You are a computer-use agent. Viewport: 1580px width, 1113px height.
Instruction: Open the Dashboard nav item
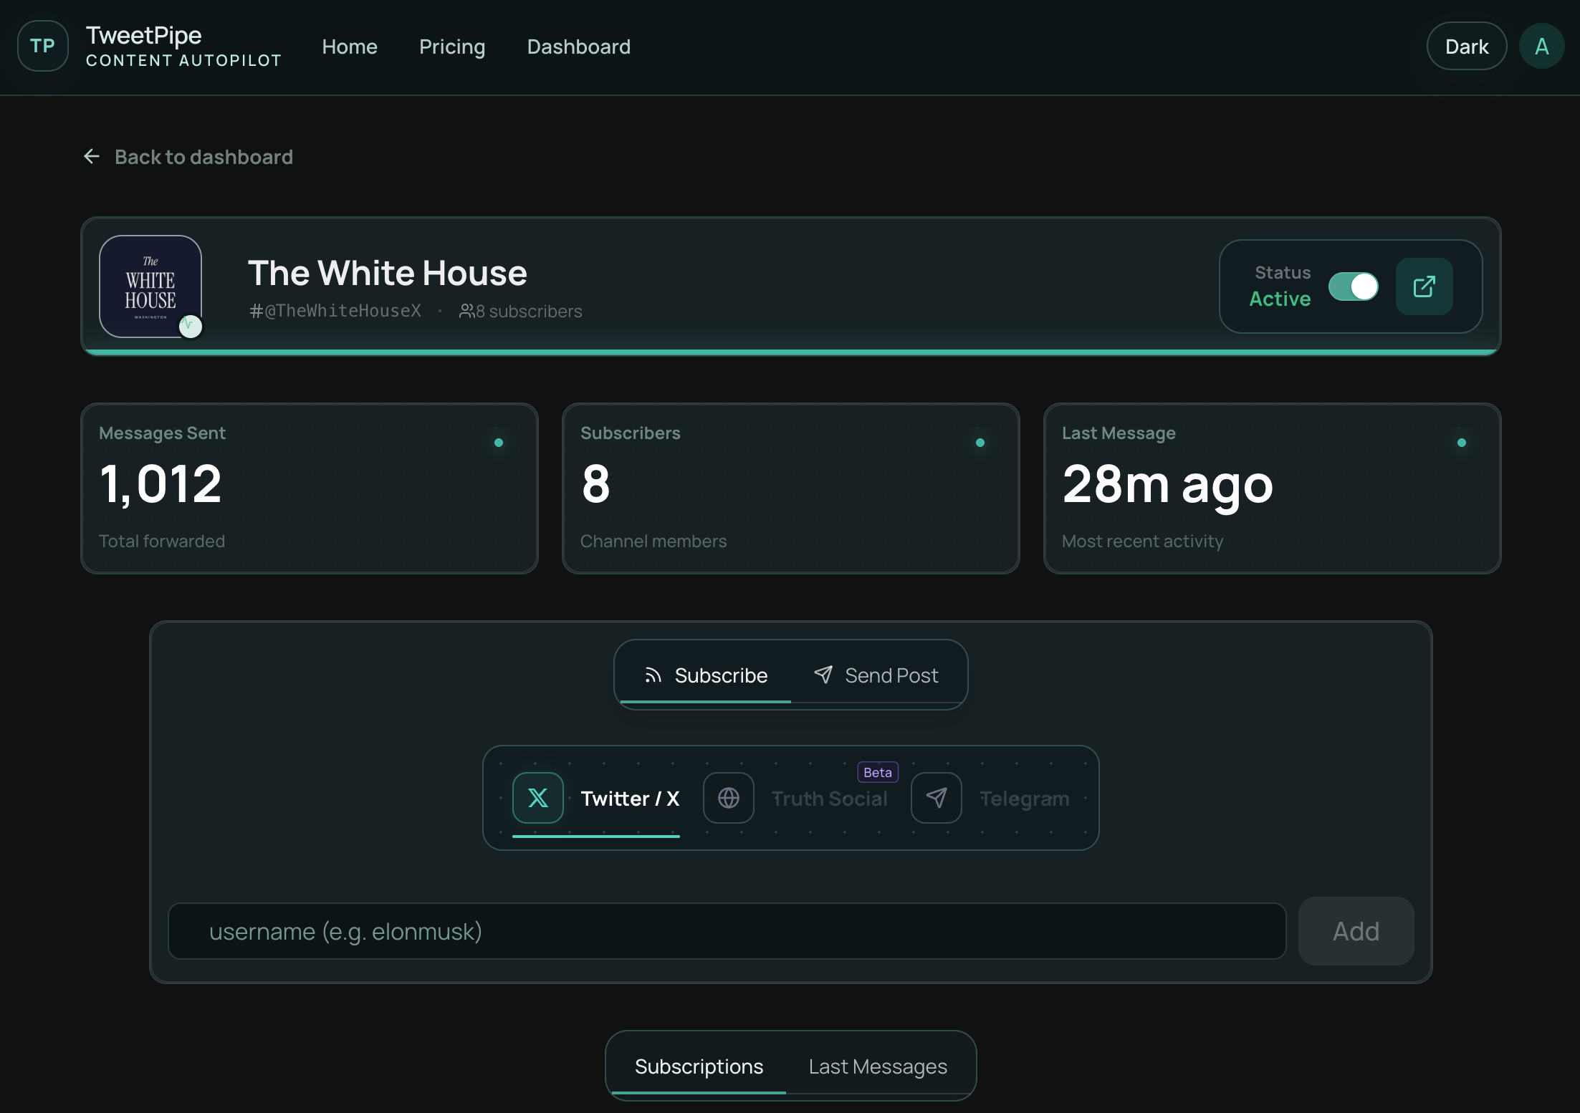[579, 47]
